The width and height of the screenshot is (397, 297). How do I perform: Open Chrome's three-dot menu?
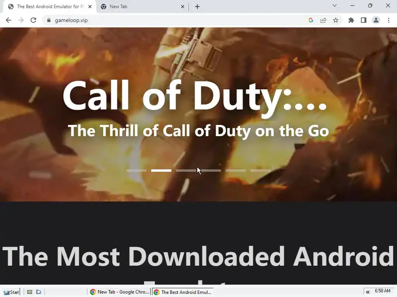point(388,20)
